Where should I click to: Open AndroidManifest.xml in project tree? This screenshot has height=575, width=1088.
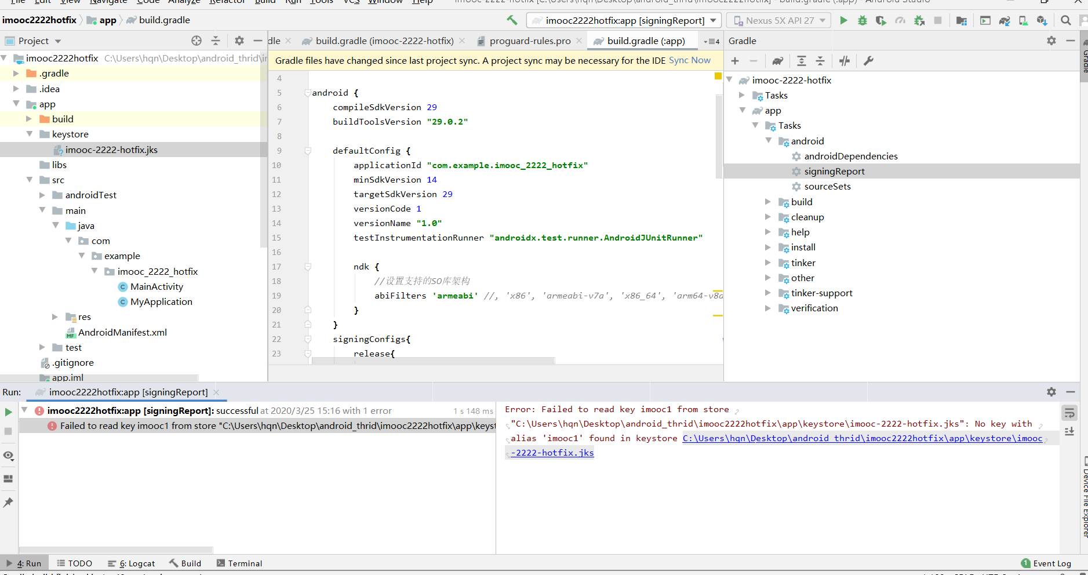[x=122, y=332]
